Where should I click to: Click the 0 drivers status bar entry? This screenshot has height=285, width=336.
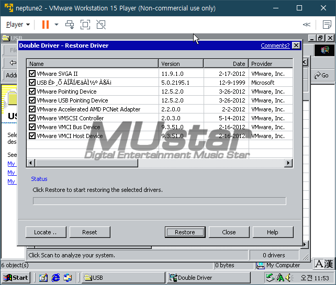(274, 255)
